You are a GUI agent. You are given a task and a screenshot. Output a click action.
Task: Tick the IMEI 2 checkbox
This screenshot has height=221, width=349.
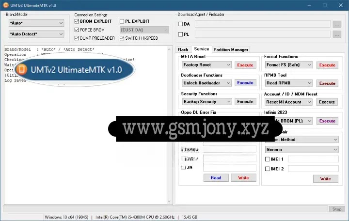(267, 169)
